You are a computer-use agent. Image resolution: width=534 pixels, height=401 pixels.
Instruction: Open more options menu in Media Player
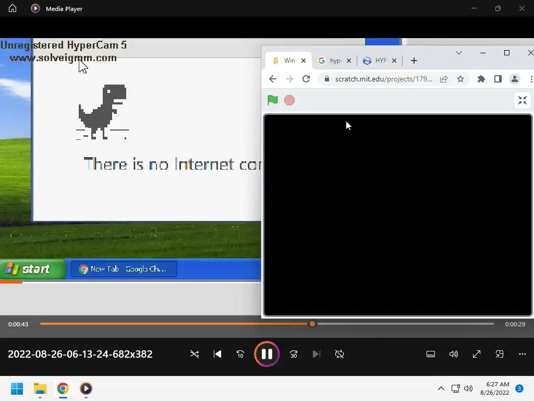tap(522, 354)
